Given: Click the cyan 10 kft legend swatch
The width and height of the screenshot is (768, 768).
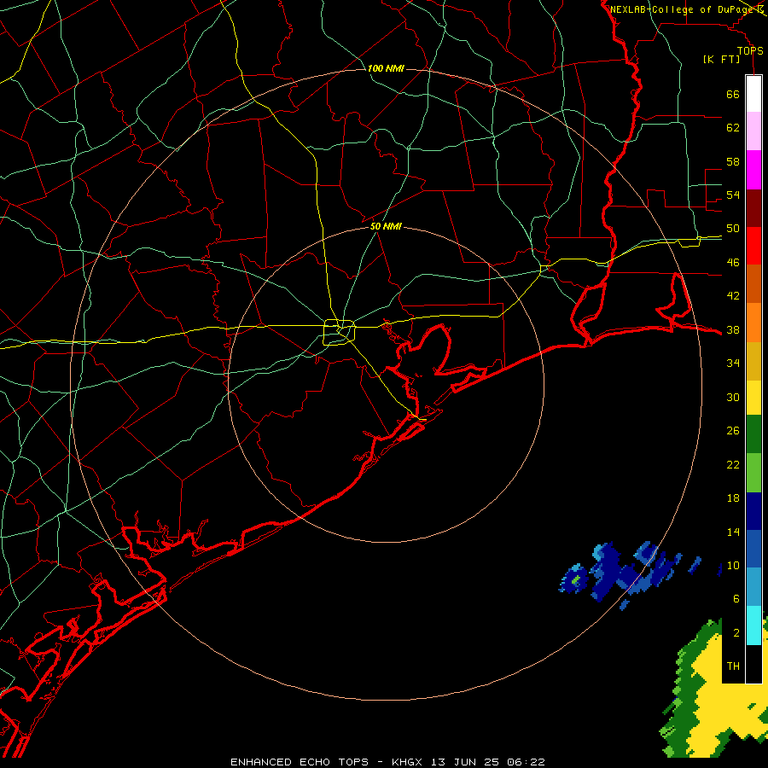Looking at the screenshot, I should (753, 625).
